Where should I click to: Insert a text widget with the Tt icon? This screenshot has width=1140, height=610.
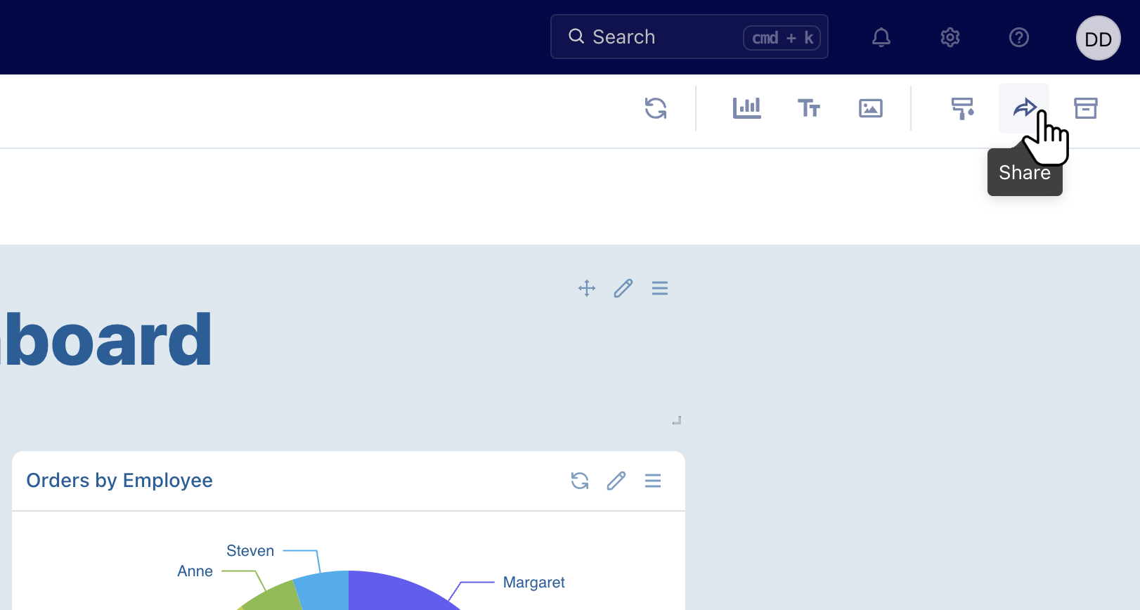click(x=808, y=108)
